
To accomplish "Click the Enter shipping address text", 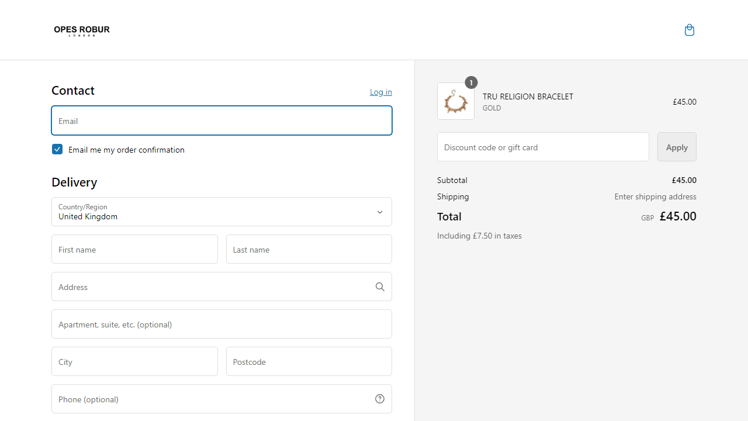I will 655,196.
